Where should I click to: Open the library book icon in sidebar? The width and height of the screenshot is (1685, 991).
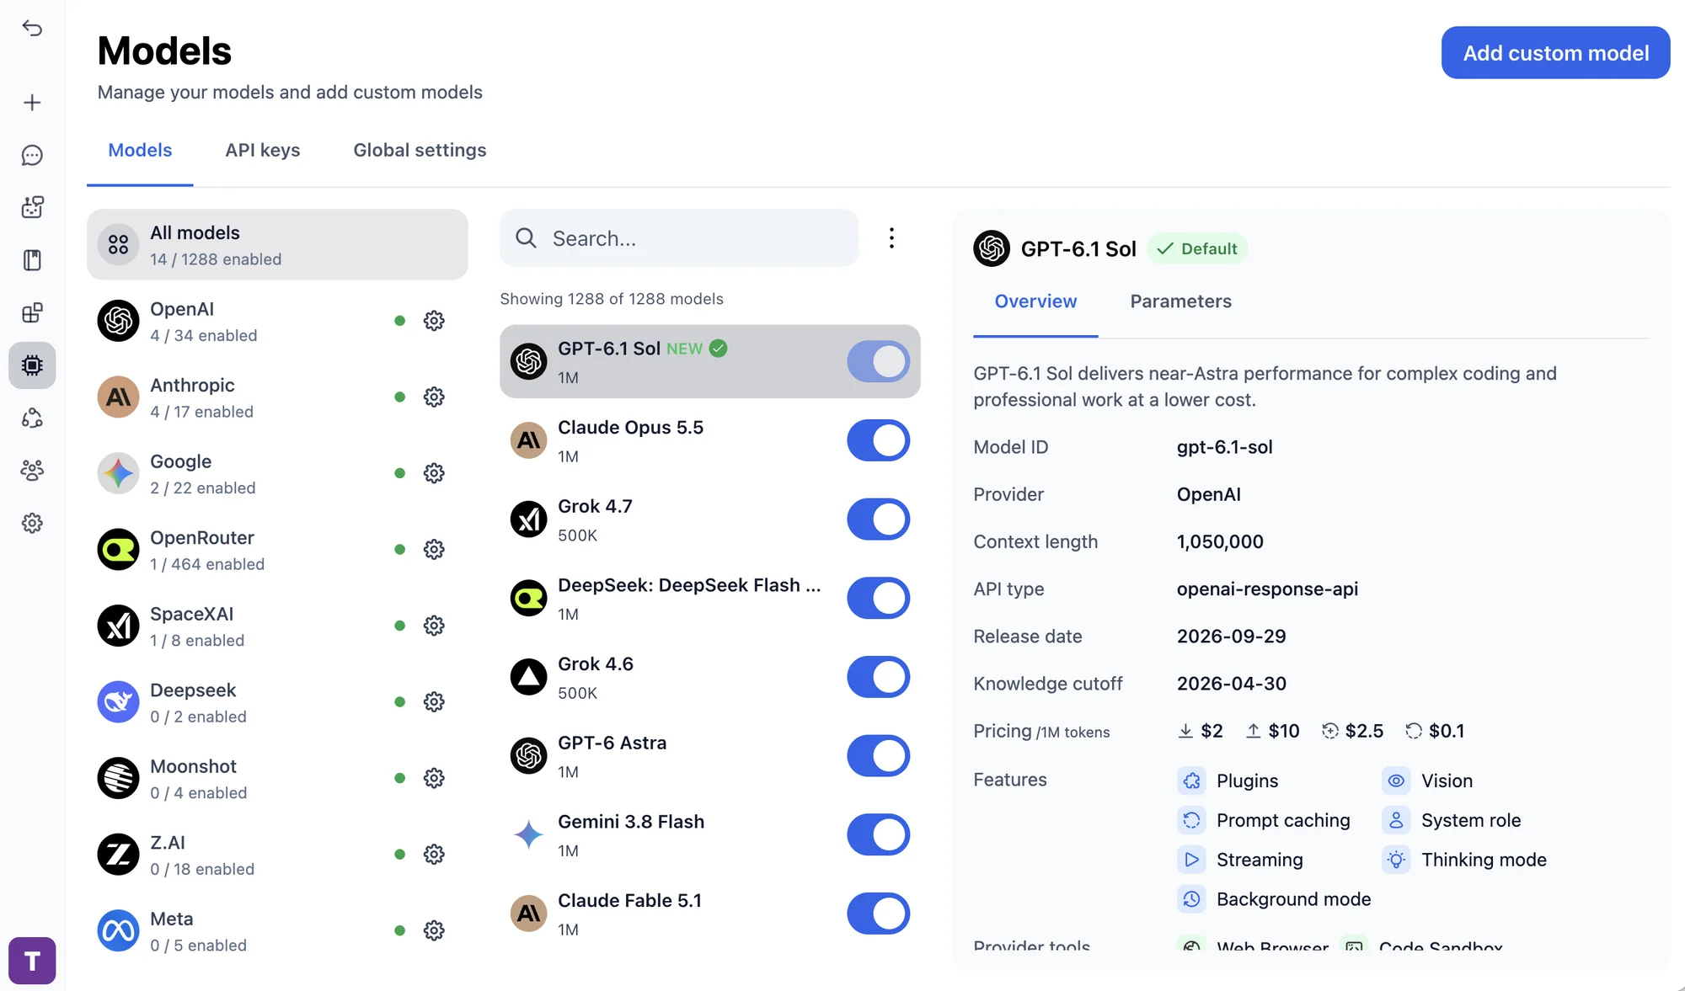[32, 260]
